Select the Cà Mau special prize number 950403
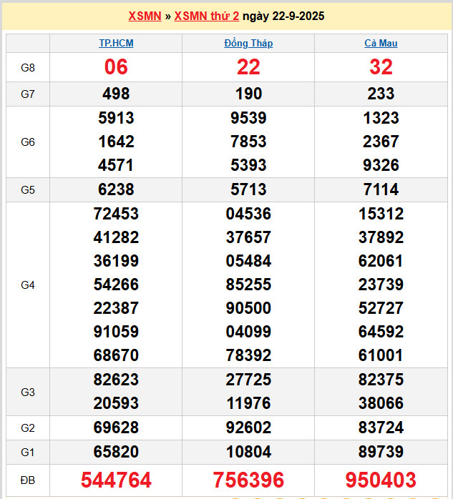Screen dimensions: 453x499 click(x=381, y=480)
